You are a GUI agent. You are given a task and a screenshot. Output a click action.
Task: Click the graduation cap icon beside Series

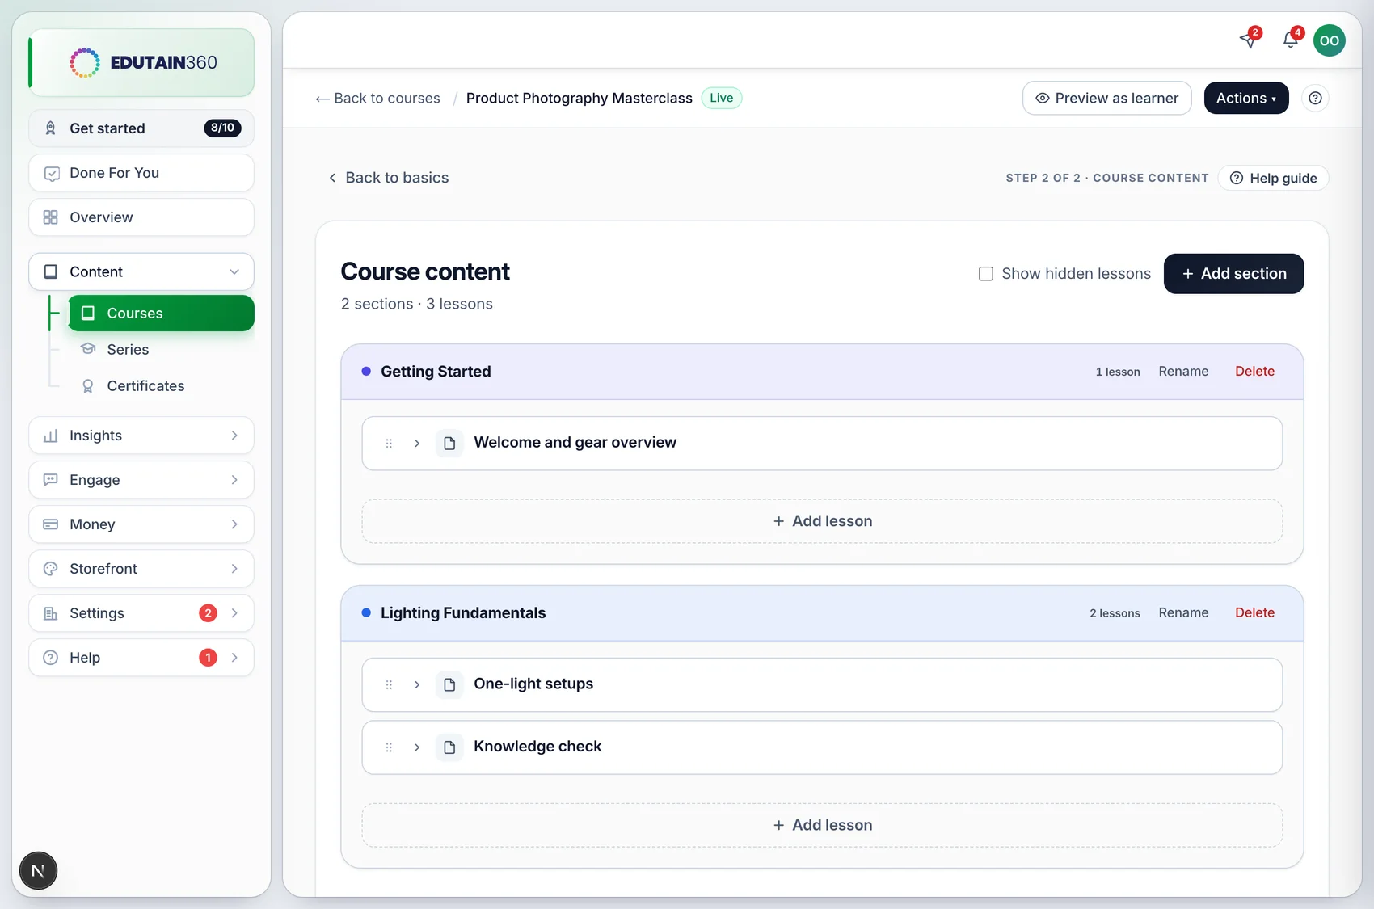88,349
